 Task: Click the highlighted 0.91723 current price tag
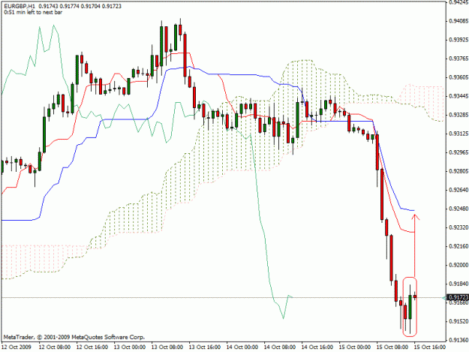tap(458, 297)
